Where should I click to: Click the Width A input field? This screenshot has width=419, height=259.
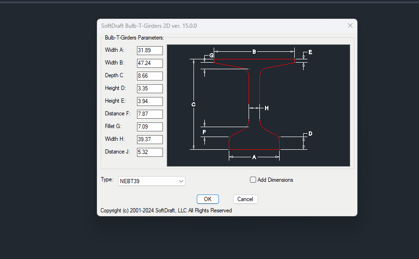150,50
